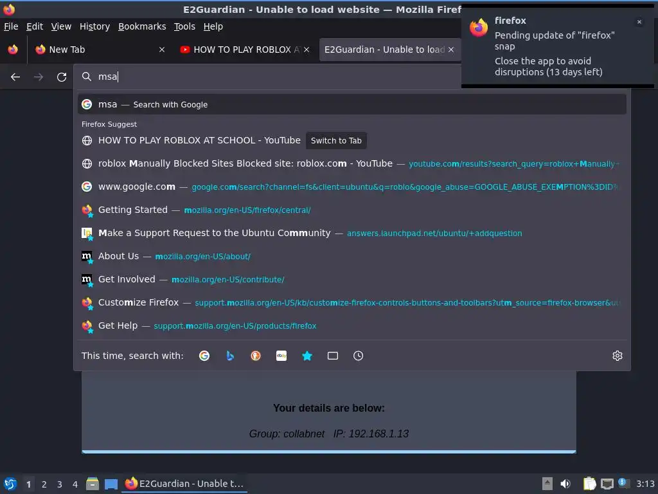Open the Get Help suggestion
Screen dimensions: 658x494
tap(352, 325)
